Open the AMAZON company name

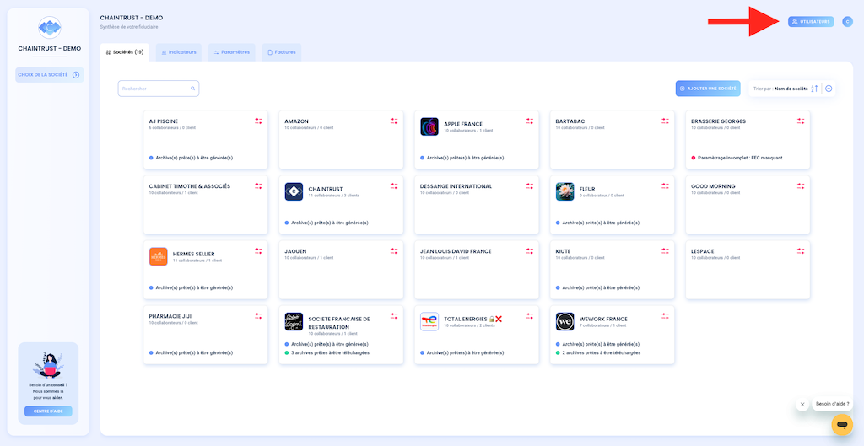point(296,121)
